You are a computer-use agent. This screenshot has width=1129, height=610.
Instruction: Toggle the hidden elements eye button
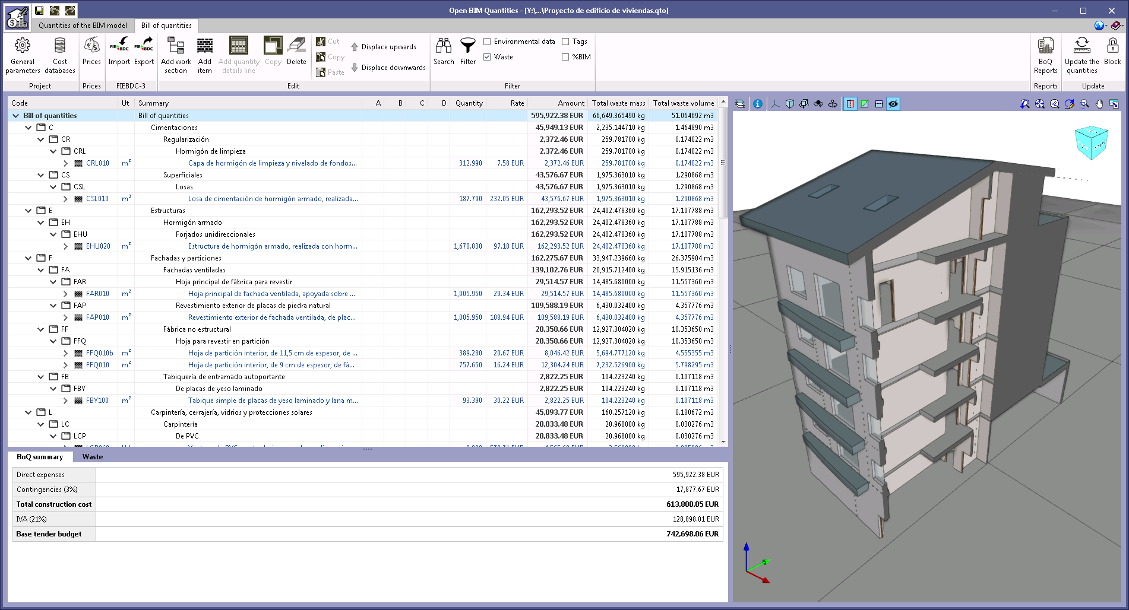point(893,104)
